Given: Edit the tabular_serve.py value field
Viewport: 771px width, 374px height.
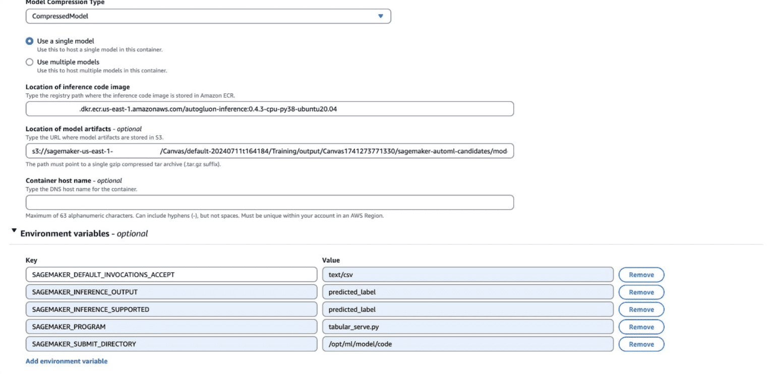Looking at the screenshot, I should click(467, 327).
